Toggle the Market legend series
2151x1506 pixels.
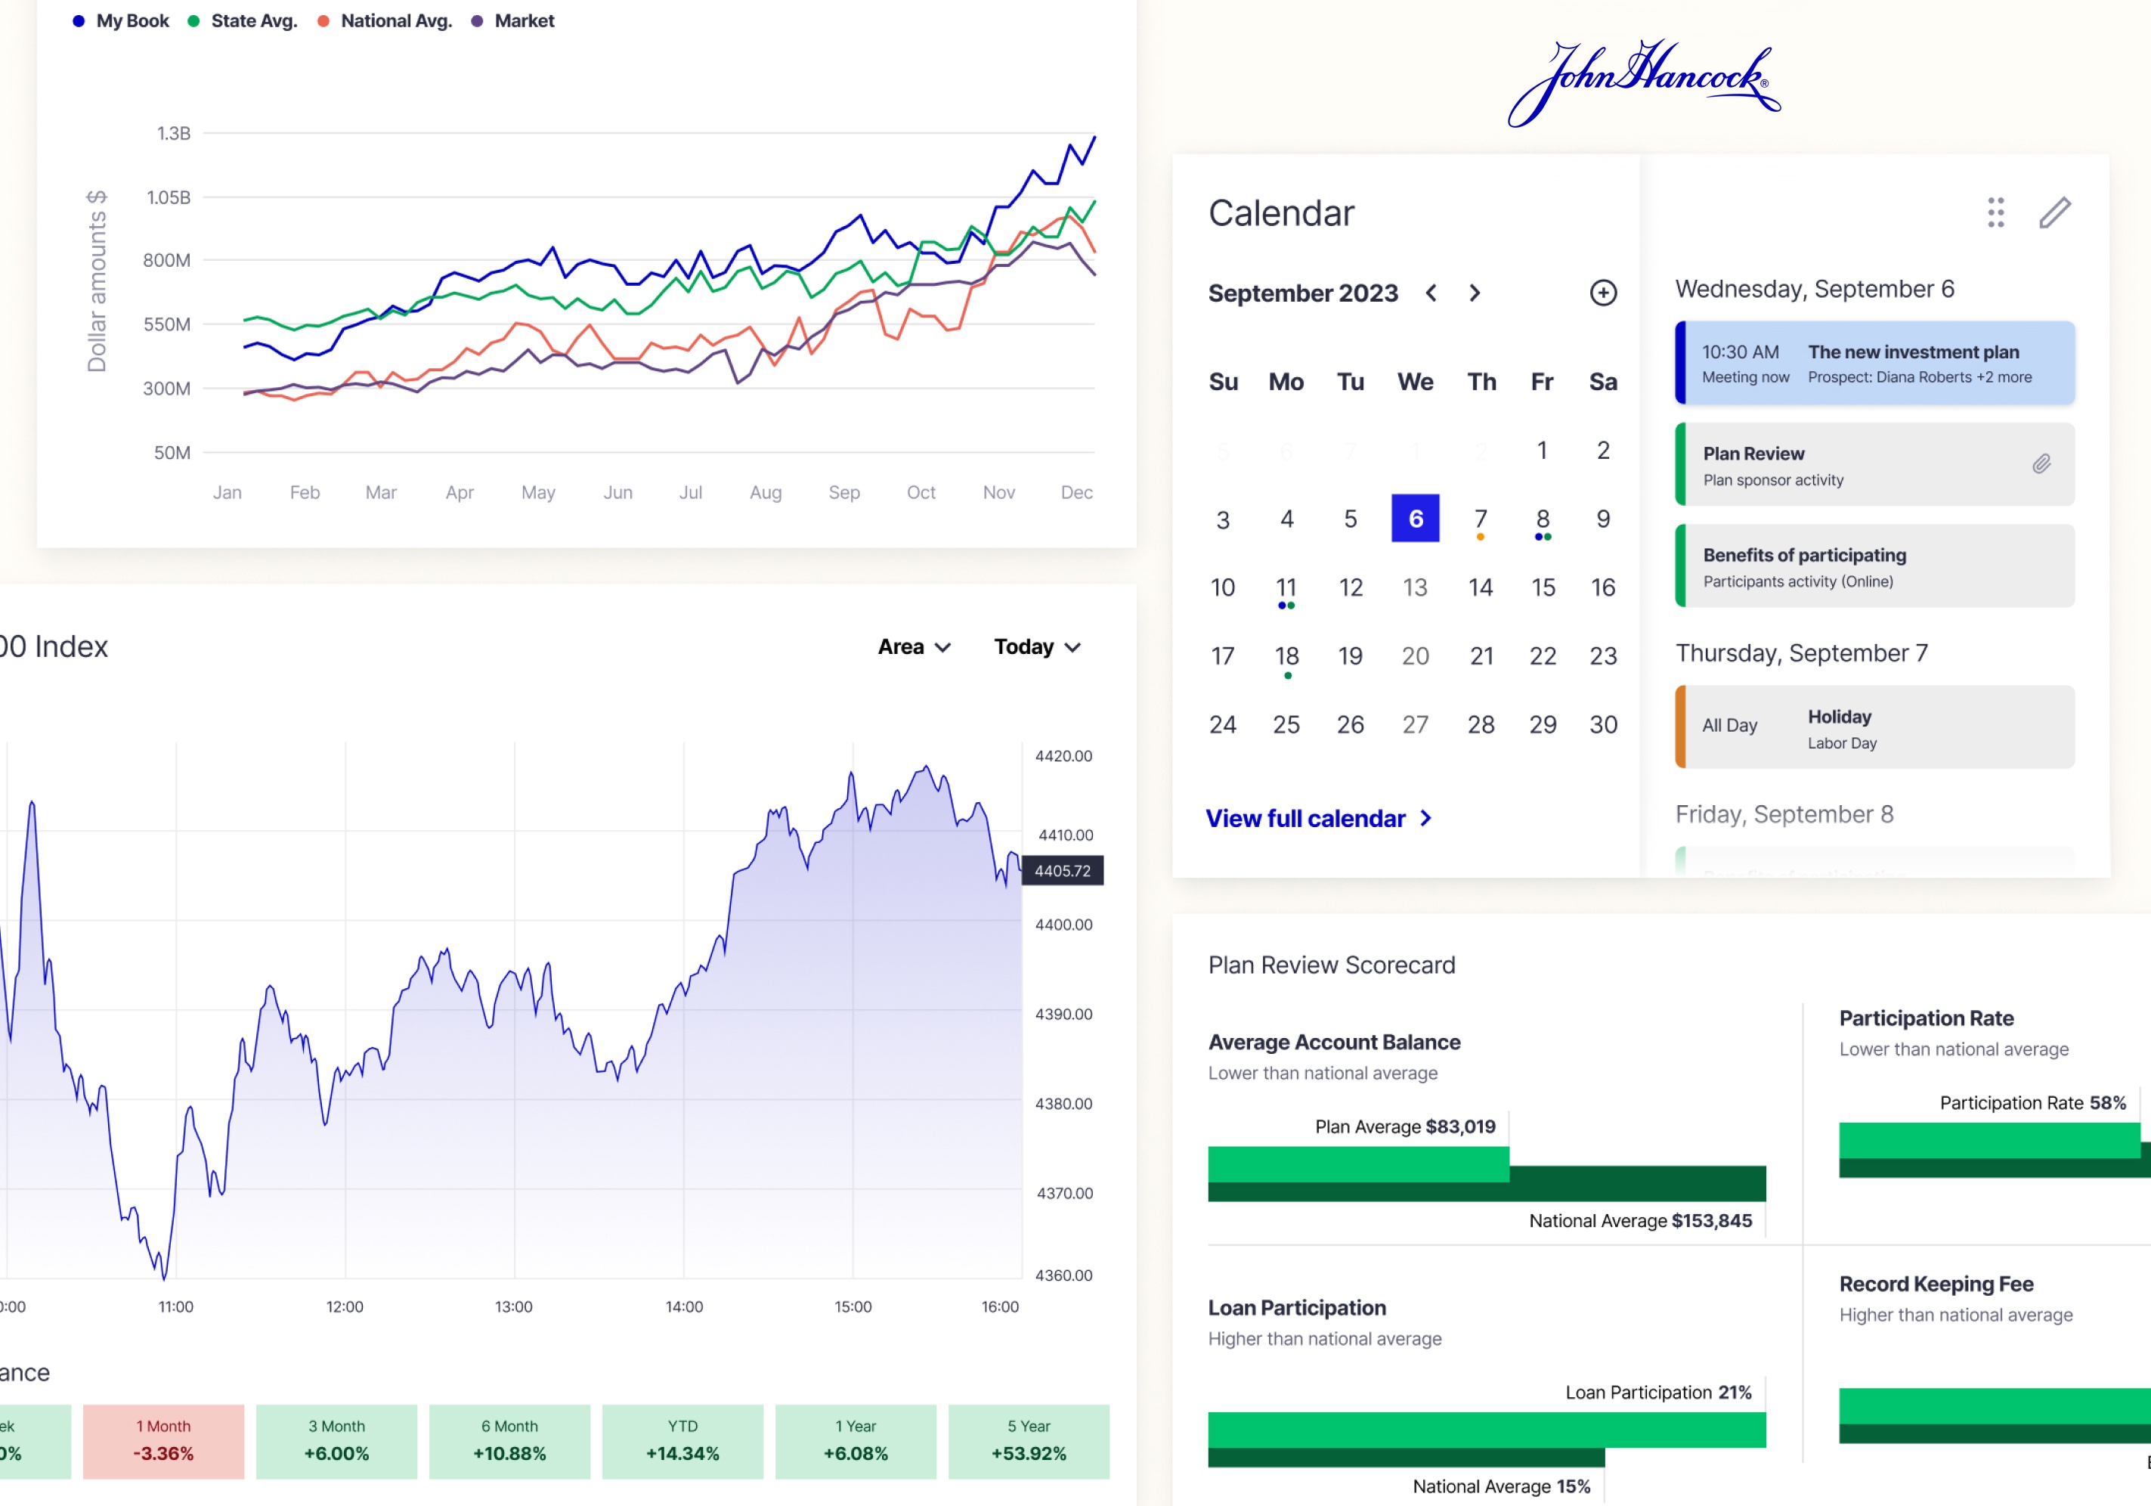click(x=512, y=20)
